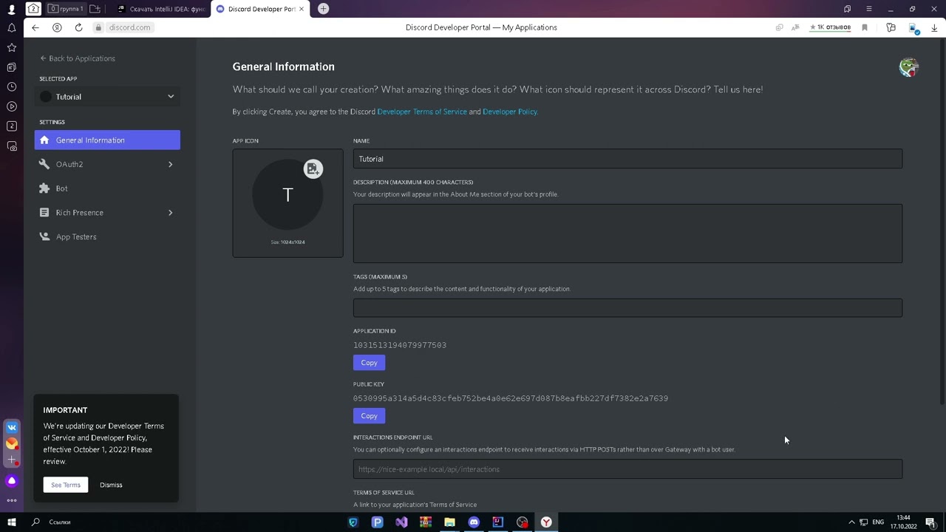946x532 pixels.
Task: Switch ENG keyboard language in tray
Action: [878, 522]
